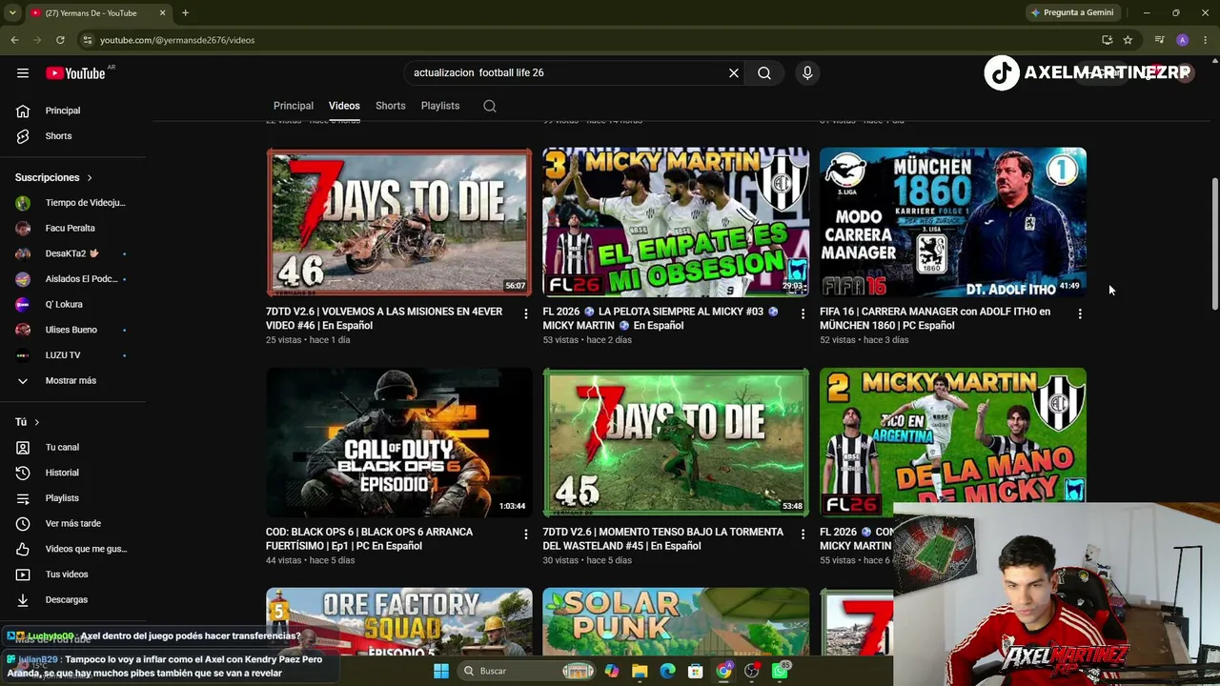
Task: Switch to the channel Shorts tab
Action: [391, 106]
